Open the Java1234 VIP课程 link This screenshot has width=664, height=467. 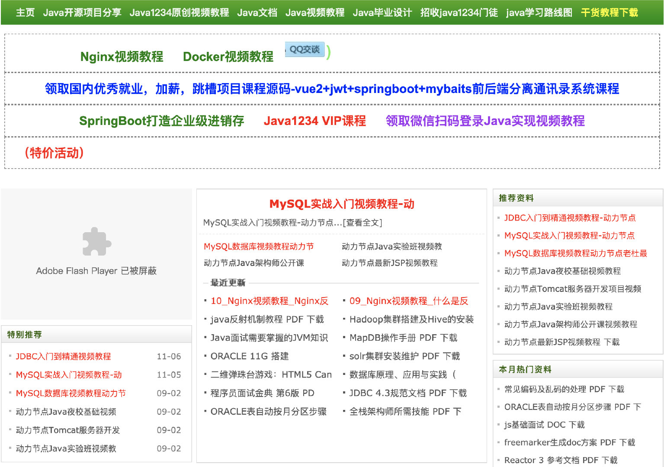(x=315, y=121)
